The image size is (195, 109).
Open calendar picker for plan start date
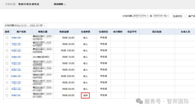click(147, 16)
